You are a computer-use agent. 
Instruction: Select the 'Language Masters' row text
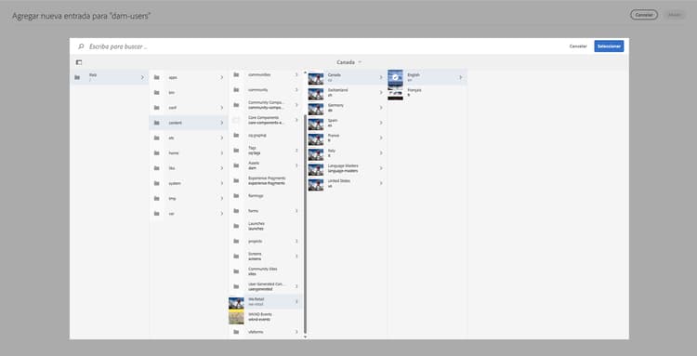pyautogui.click(x=343, y=165)
